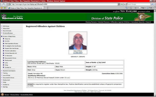Click the Department of Safety badge logo
Screen dimensions: 156x97
(4, 17)
